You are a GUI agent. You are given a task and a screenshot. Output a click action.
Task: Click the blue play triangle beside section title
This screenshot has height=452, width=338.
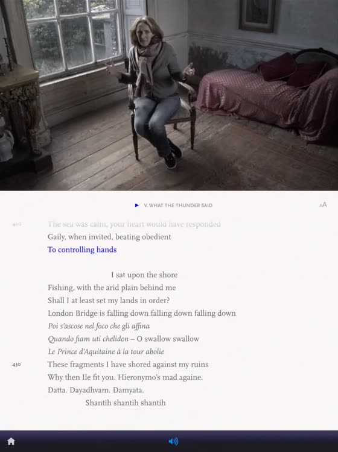coord(137,206)
